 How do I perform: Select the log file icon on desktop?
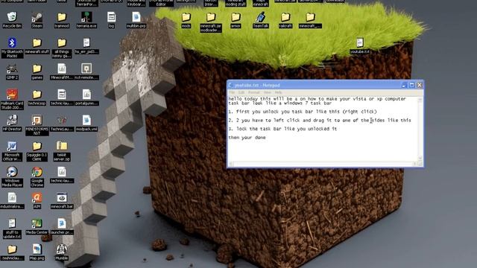click(111, 20)
